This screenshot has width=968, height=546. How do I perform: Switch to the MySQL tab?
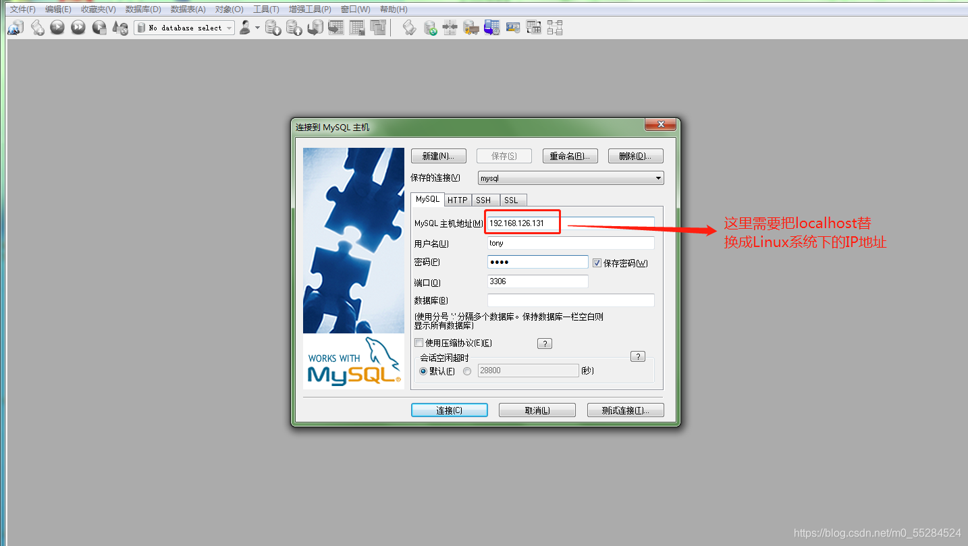[x=427, y=199]
